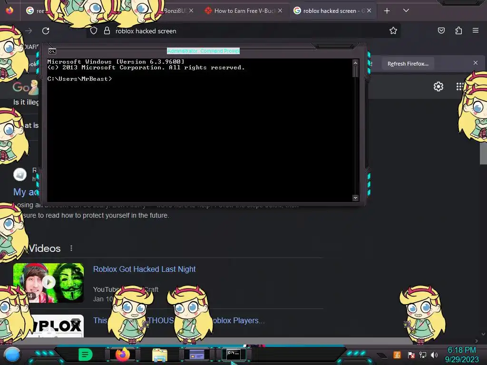Open the Firefox extensions puzzle icon
487x365 pixels.
tap(458, 30)
